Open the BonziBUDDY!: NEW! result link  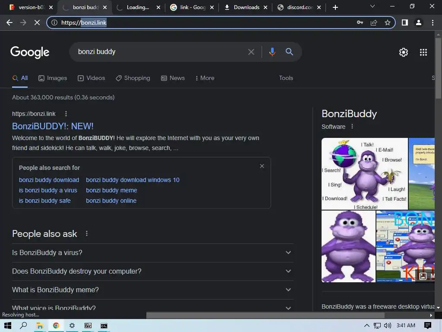53,126
